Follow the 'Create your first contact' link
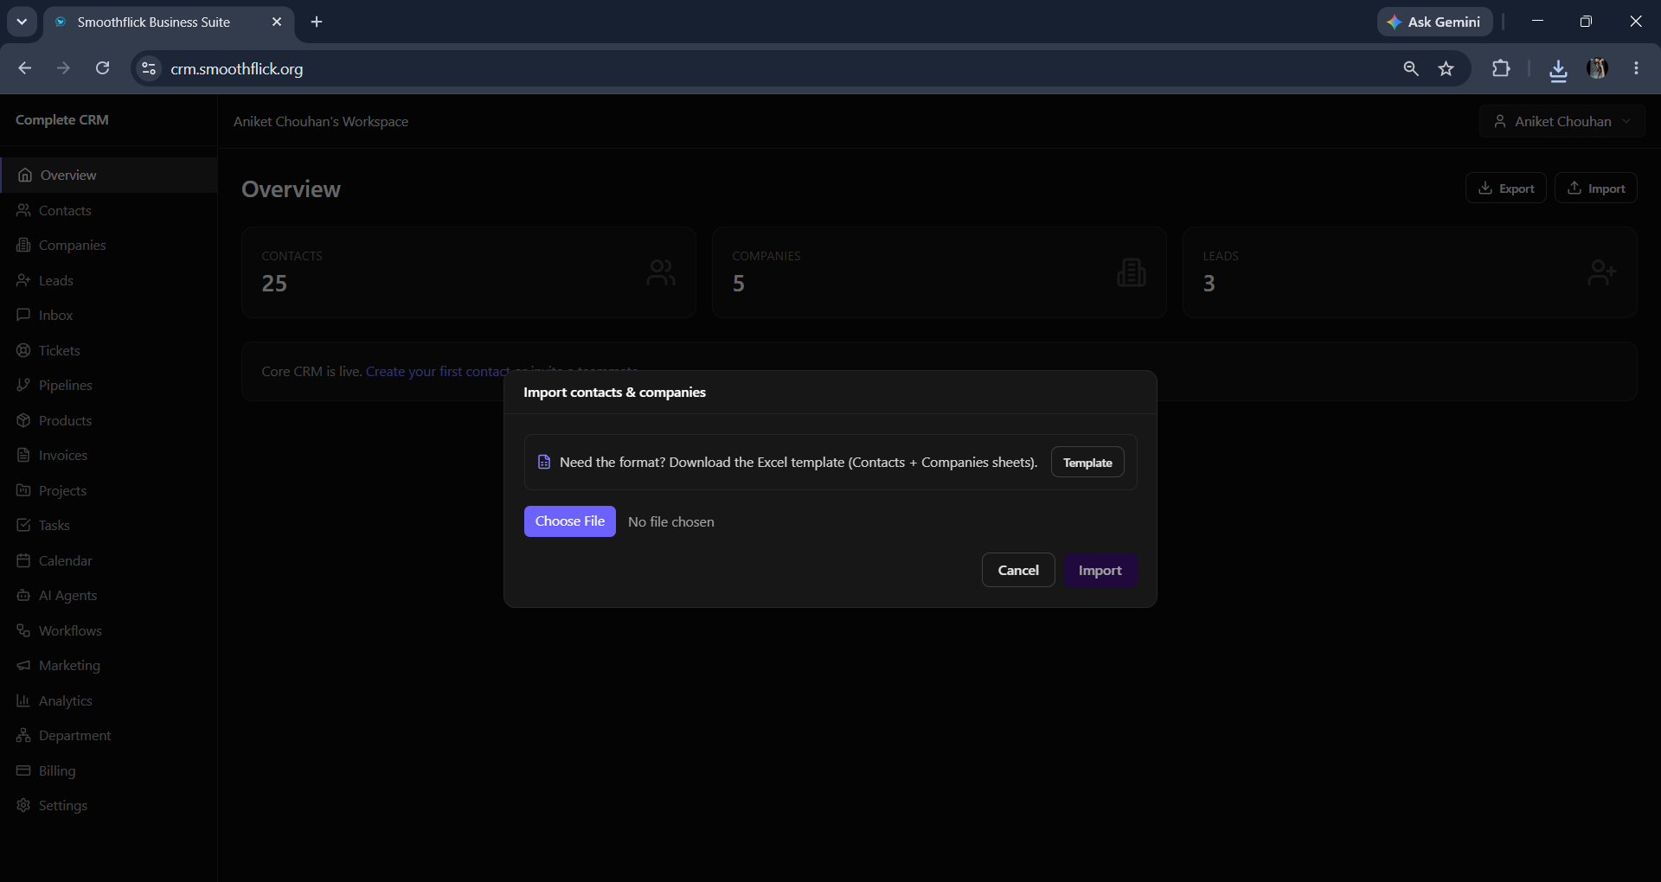This screenshot has height=882, width=1661. pos(438,371)
